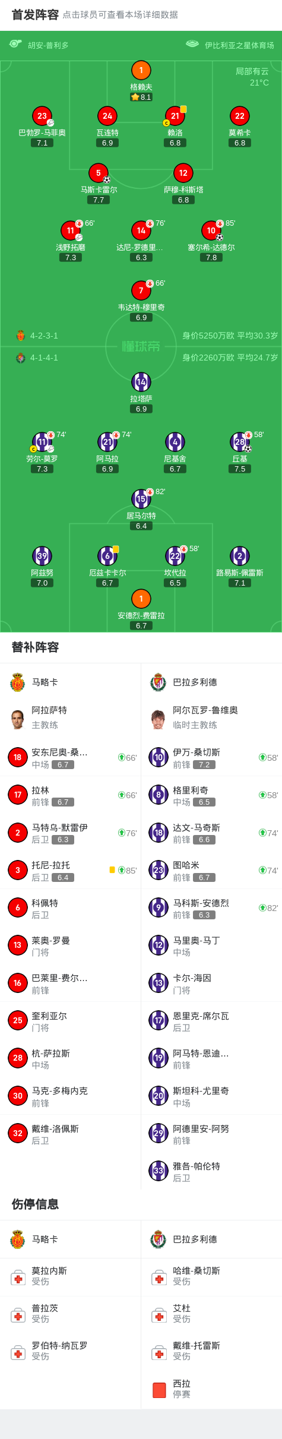Image resolution: width=282 pixels, height=1439 pixels.
Task: Tap 浅野拓磨 rating 7.3 badge
Action: [71, 258]
